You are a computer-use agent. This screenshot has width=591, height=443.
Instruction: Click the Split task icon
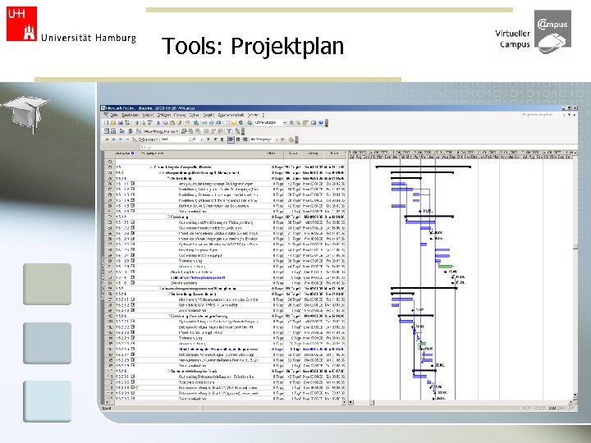[218, 122]
